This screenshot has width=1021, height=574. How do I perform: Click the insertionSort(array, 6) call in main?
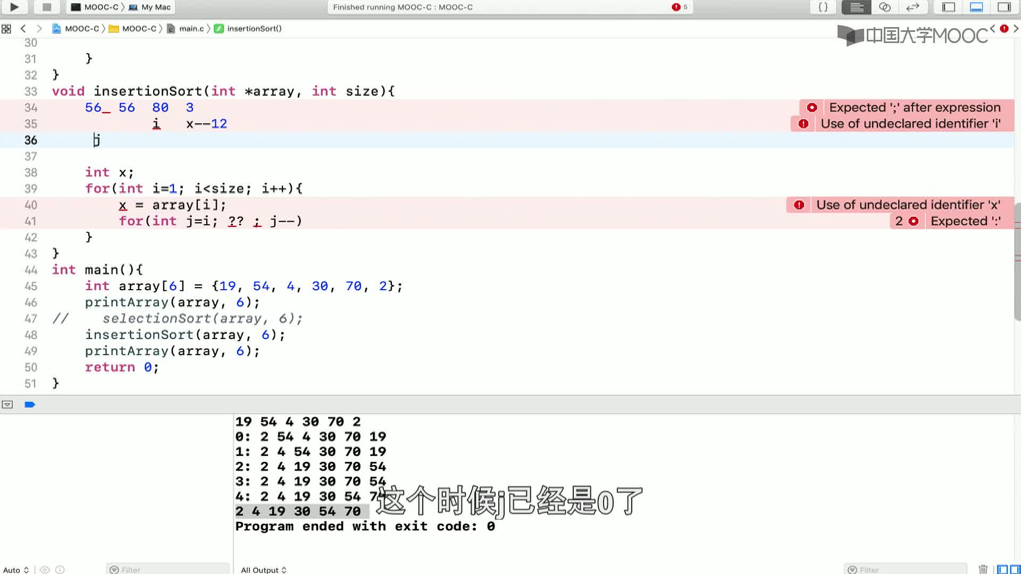point(185,335)
